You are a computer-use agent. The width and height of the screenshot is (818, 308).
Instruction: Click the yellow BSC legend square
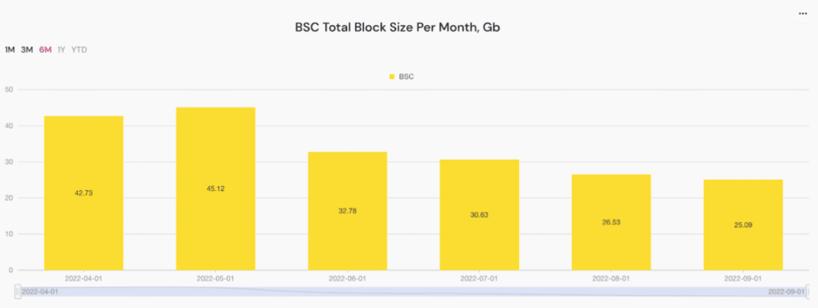(x=392, y=77)
